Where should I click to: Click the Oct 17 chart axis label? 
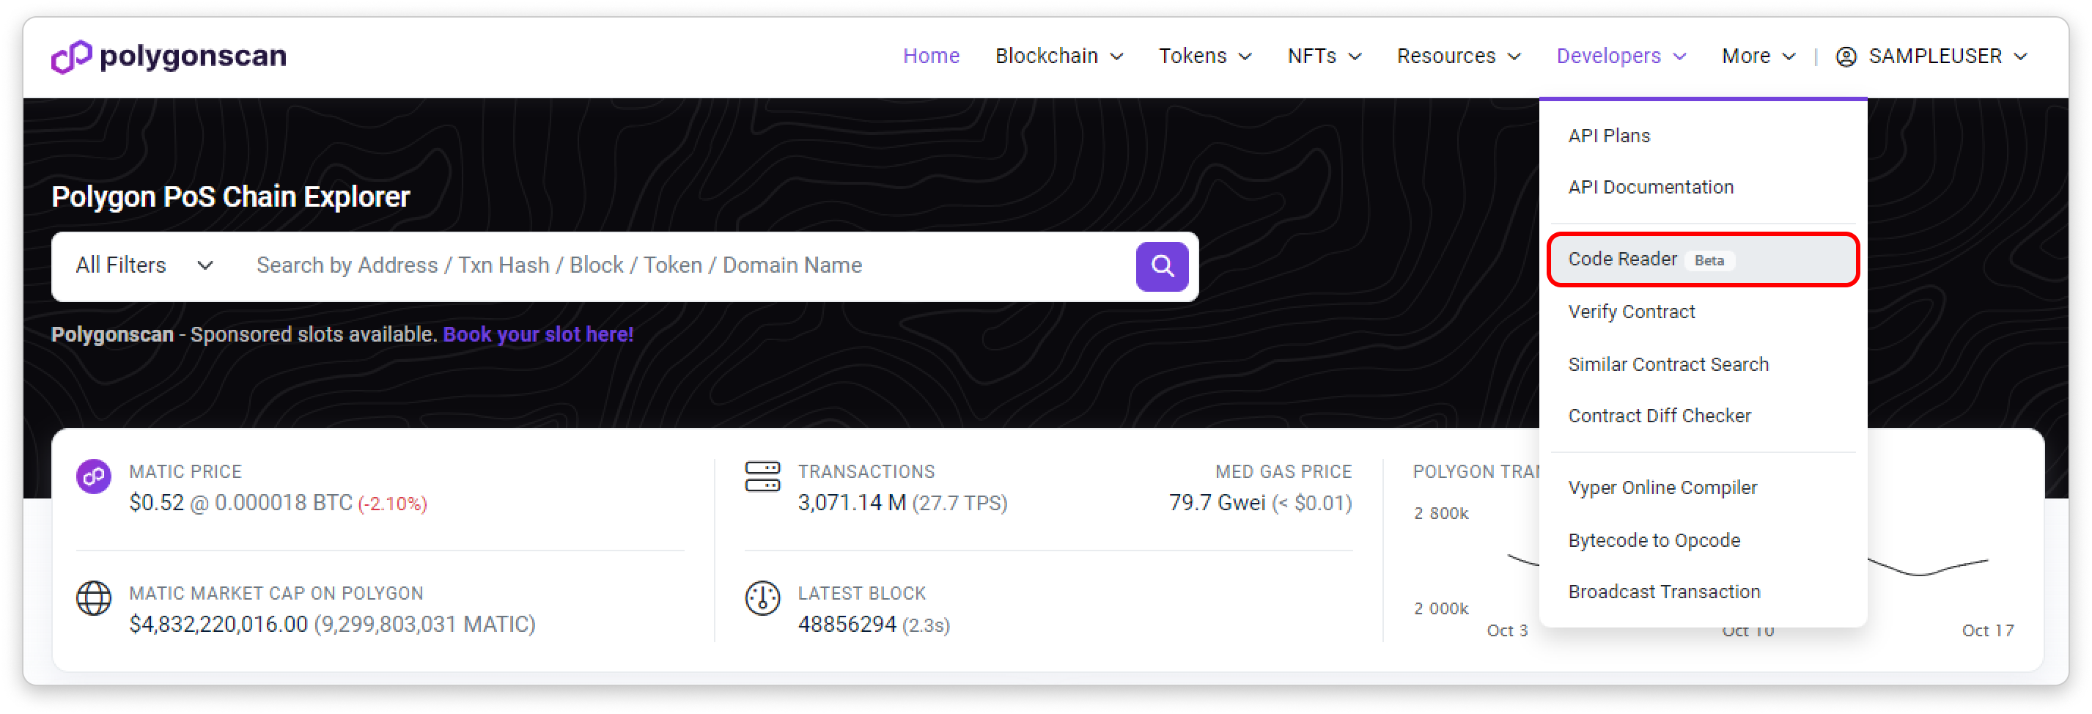(1986, 630)
